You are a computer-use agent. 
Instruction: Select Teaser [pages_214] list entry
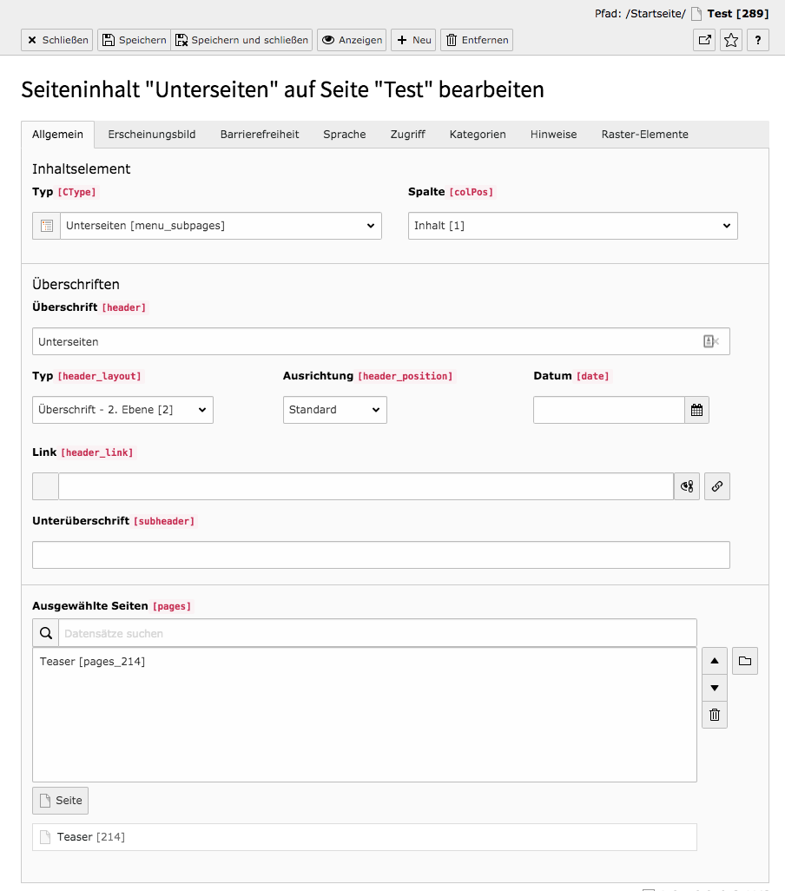coord(93,662)
